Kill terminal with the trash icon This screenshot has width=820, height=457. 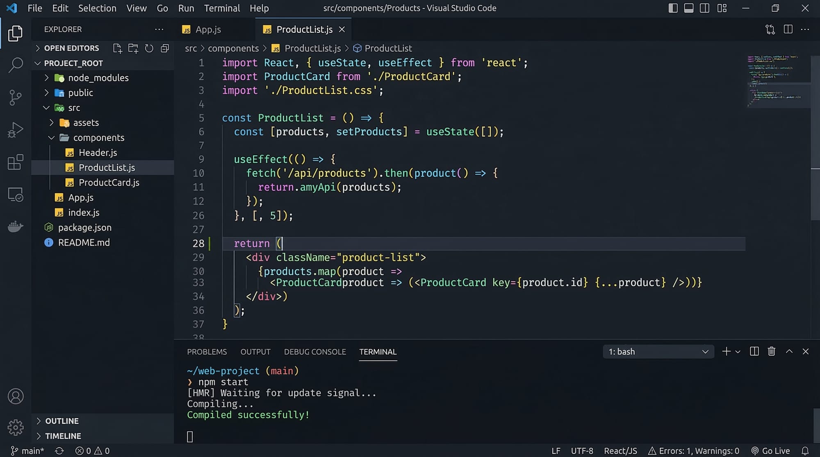[771, 351]
